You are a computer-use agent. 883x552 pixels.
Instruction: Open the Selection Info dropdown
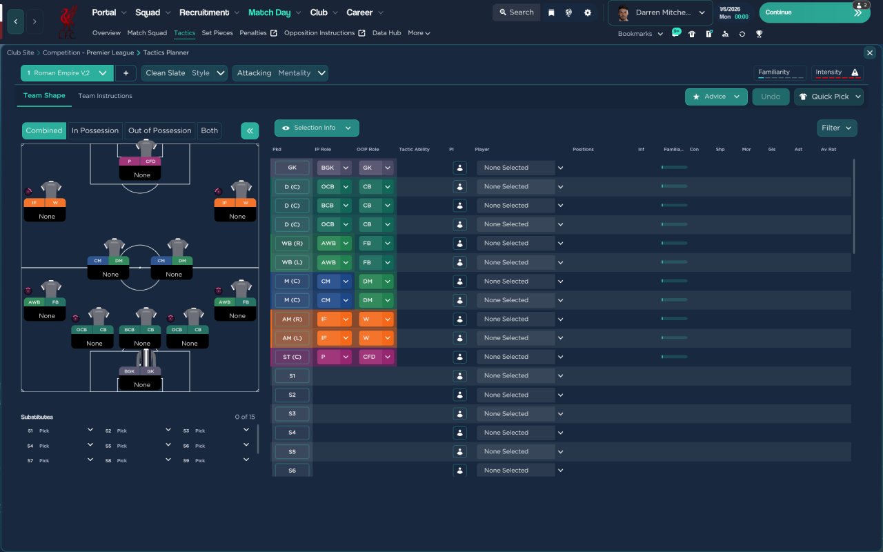[317, 128]
